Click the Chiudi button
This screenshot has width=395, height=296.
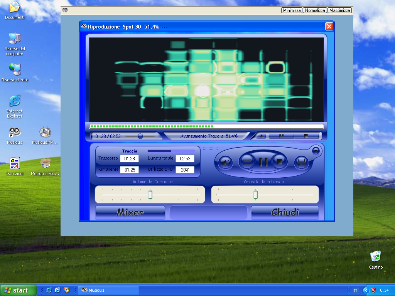click(285, 212)
